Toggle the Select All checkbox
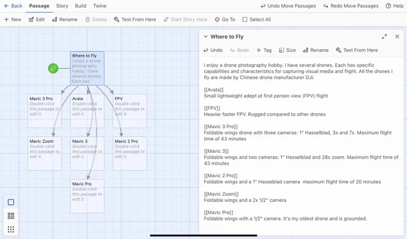The height and width of the screenshot is (239, 407). tap(256, 20)
